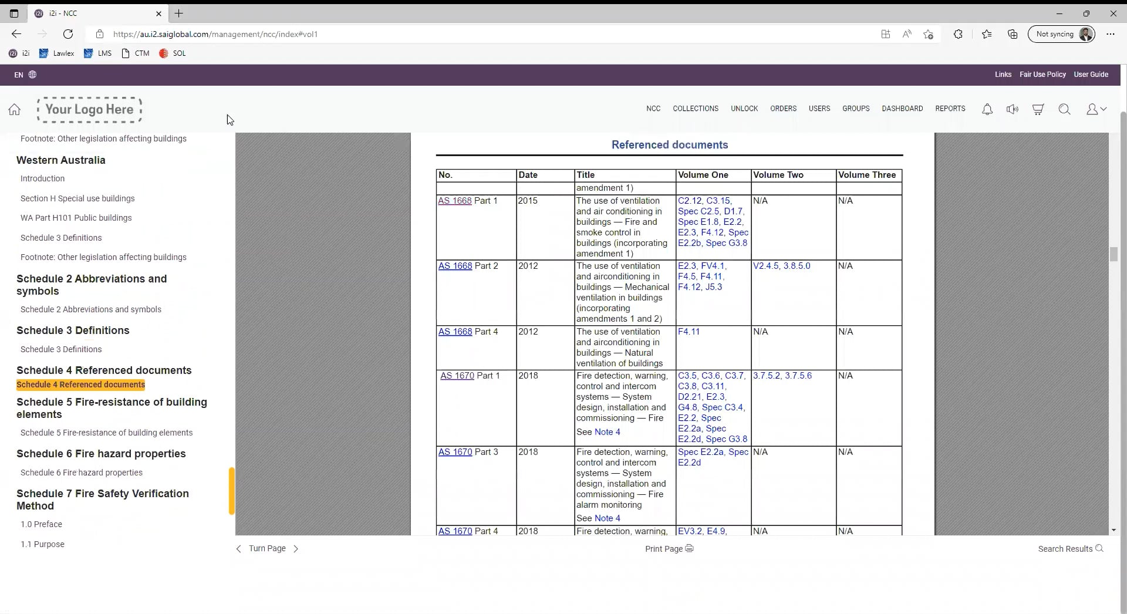Image resolution: width=1127 pixels, height=614 pixels.
Task: Go back in the browser
Action: point(16,34)
